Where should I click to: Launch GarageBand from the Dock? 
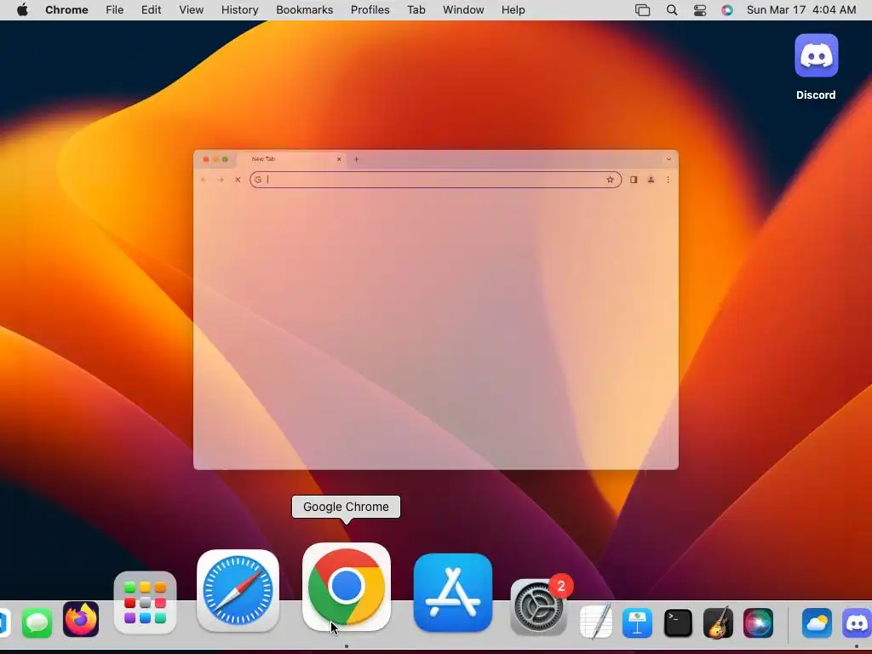719,622
